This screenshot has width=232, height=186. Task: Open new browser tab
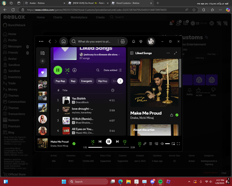(158, 3)
